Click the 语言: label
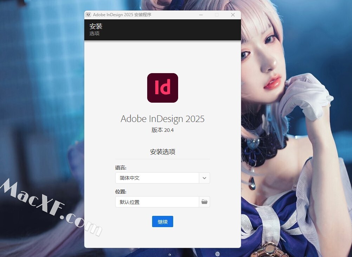Viewport: 352px width, 257px height. (x=121, y=168)
